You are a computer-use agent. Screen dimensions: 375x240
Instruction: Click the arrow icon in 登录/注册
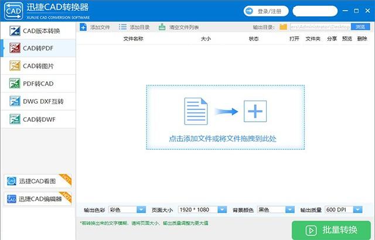tap(249, 11)
